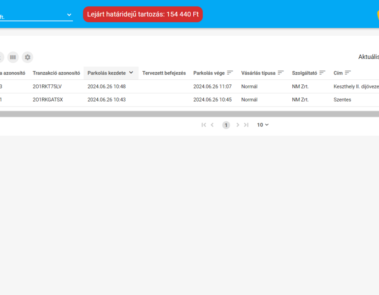Click parking end 2024.06.26 10:45

213,99
